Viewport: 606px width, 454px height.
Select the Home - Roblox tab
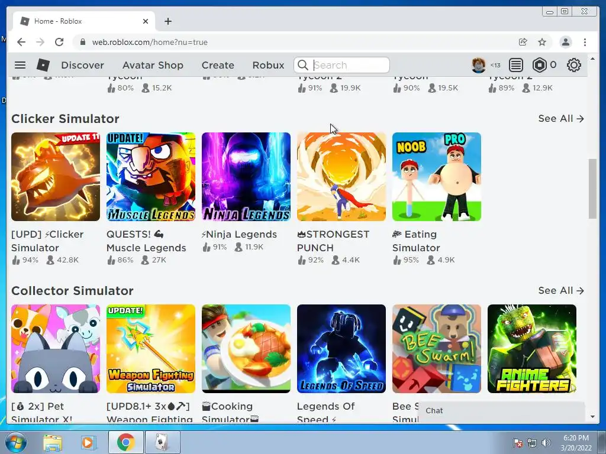tap(84, 21)
